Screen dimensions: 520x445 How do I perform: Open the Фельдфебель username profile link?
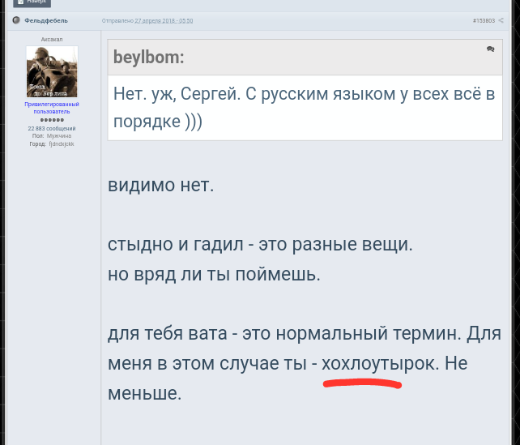pyautogui.click(x=46, y=20)
